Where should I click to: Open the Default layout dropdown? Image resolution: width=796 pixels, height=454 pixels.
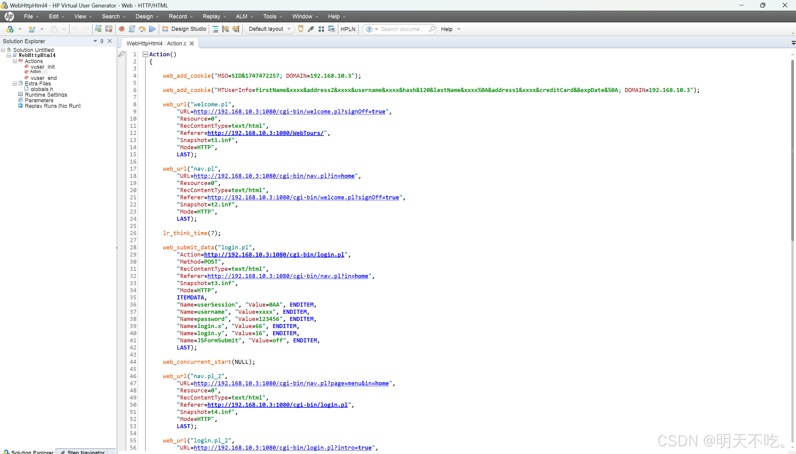pyautogui.click(x=269, y=29)
